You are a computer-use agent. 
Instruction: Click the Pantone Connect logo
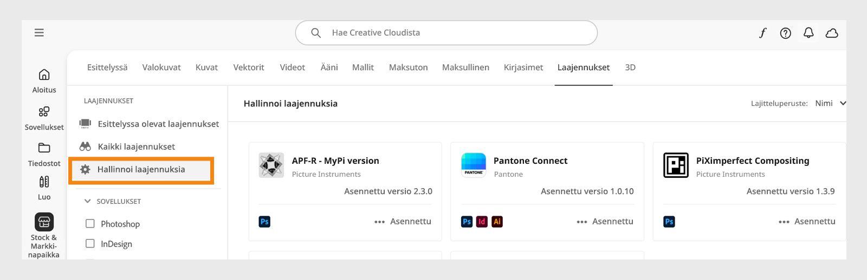(474, 165)
